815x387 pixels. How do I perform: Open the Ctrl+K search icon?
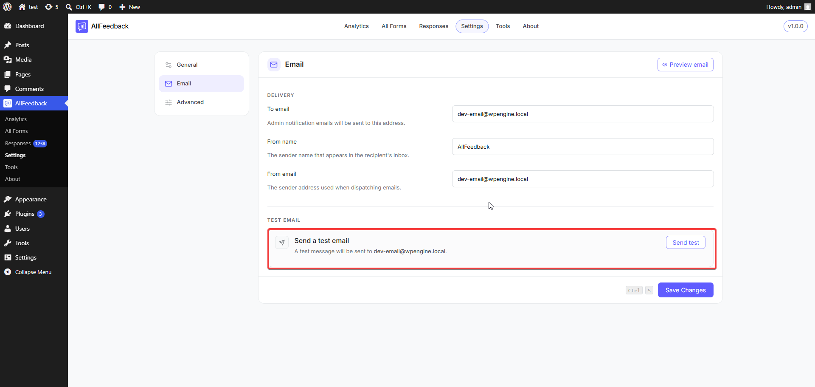tap(69, 7)
